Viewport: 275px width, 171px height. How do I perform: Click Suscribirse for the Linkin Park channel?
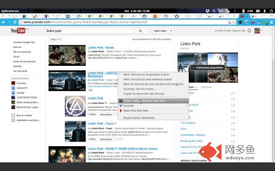point(106,115)
